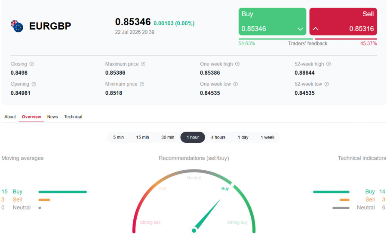Viewport: 387px width, 238px height.
Task: Expand the Sell button up chevron
Action: point(316,29)
